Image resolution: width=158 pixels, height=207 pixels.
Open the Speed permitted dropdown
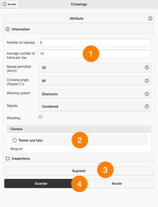coord(95,68)
